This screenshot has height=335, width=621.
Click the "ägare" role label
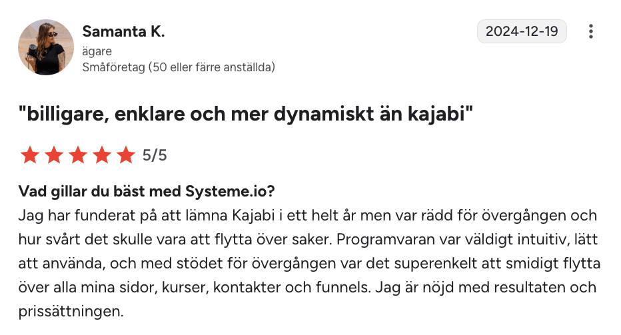point(97,51)
